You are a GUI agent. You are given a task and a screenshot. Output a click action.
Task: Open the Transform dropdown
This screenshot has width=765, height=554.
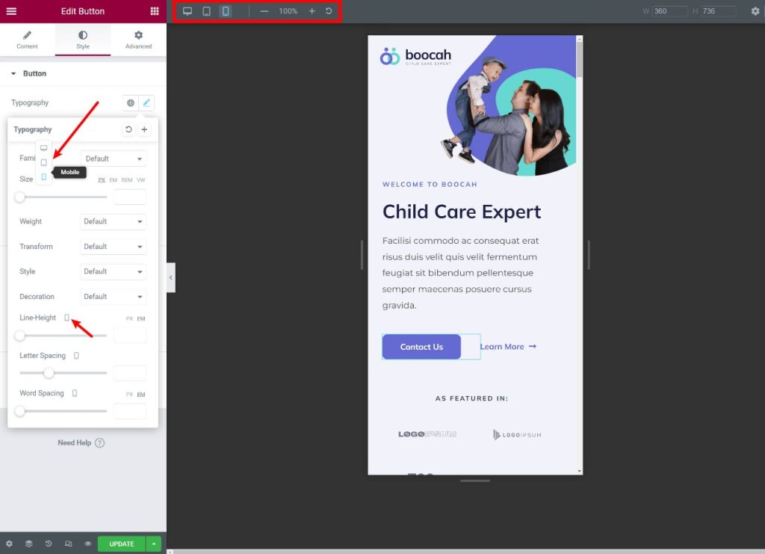pos(114,247)
